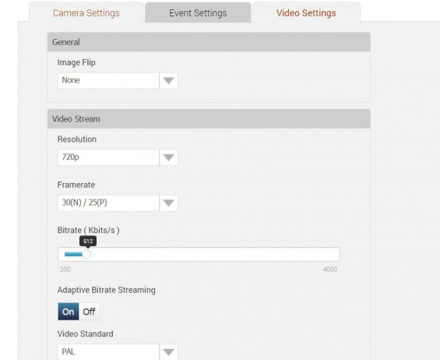Image resolution: width=440 pixels, height=360 pixels.
Task: Click the Video Stream section header
Action: [x=209, y=118]
